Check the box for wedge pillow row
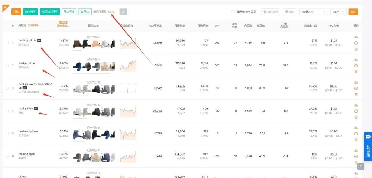Screen dimensions: 372x178 [7, 66]
